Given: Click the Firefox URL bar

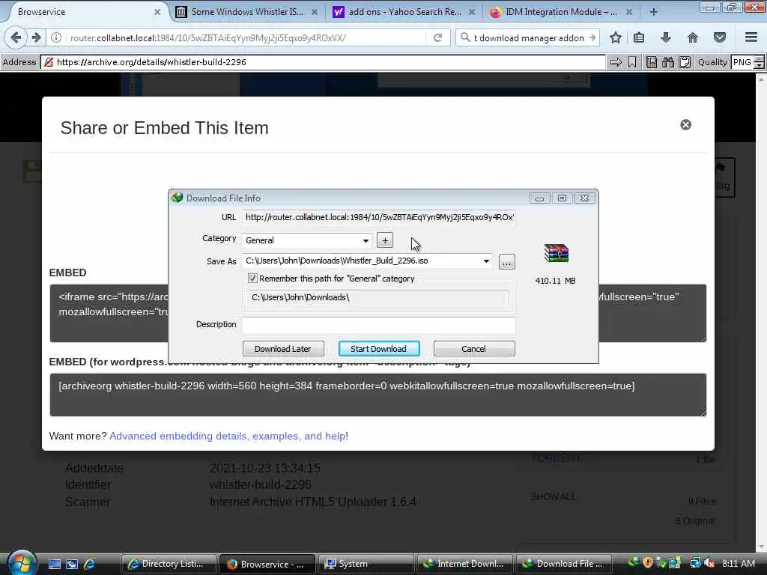Looking at the screenshot, I should coord(245,37).
